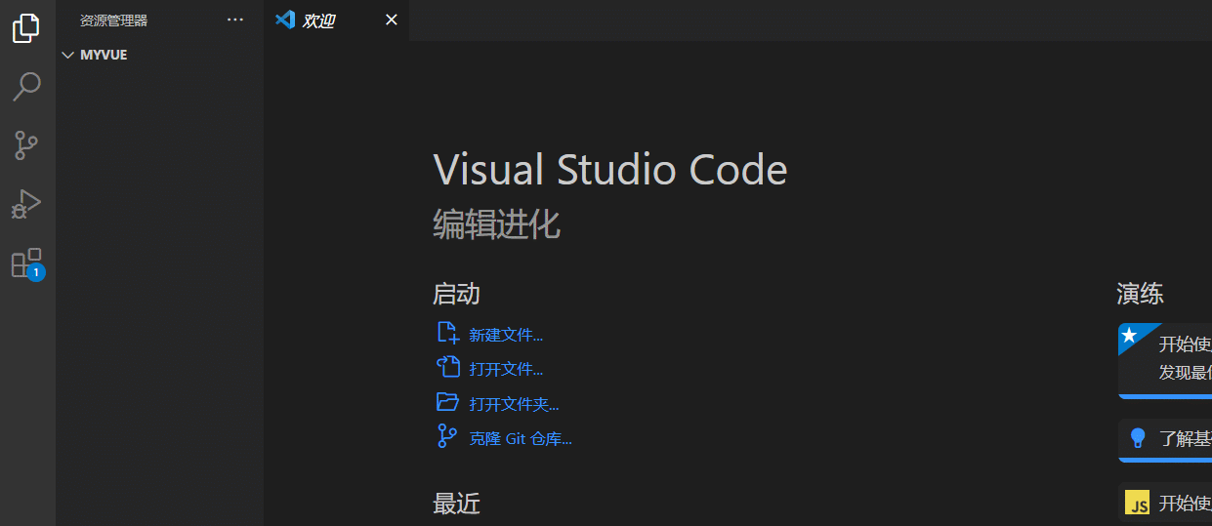Click the open file icon beside 打开文件
Image resolution: width=1212 pixels, height=526 pixels.
tap(447, 367)
